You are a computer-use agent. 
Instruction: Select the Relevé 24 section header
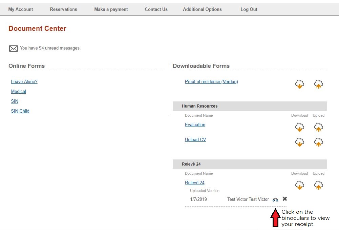click(250, 164)
